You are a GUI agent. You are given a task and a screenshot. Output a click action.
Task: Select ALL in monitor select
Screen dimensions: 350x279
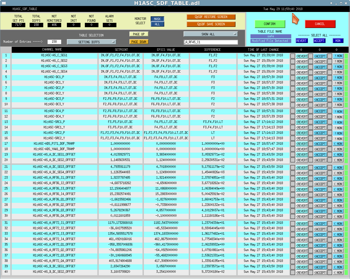[157, 24]
